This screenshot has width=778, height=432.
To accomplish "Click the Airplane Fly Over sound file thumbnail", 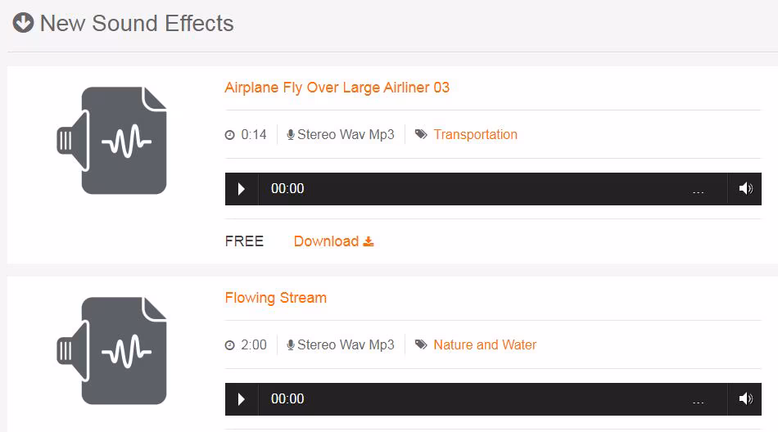I will (112, 141).
